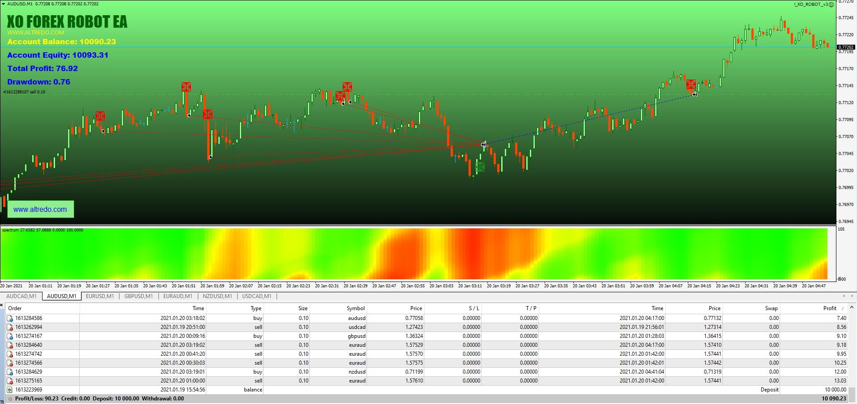This screenshot has width=857, height=404.
Task: Click the green trade marker on chart
Action: 480,167
